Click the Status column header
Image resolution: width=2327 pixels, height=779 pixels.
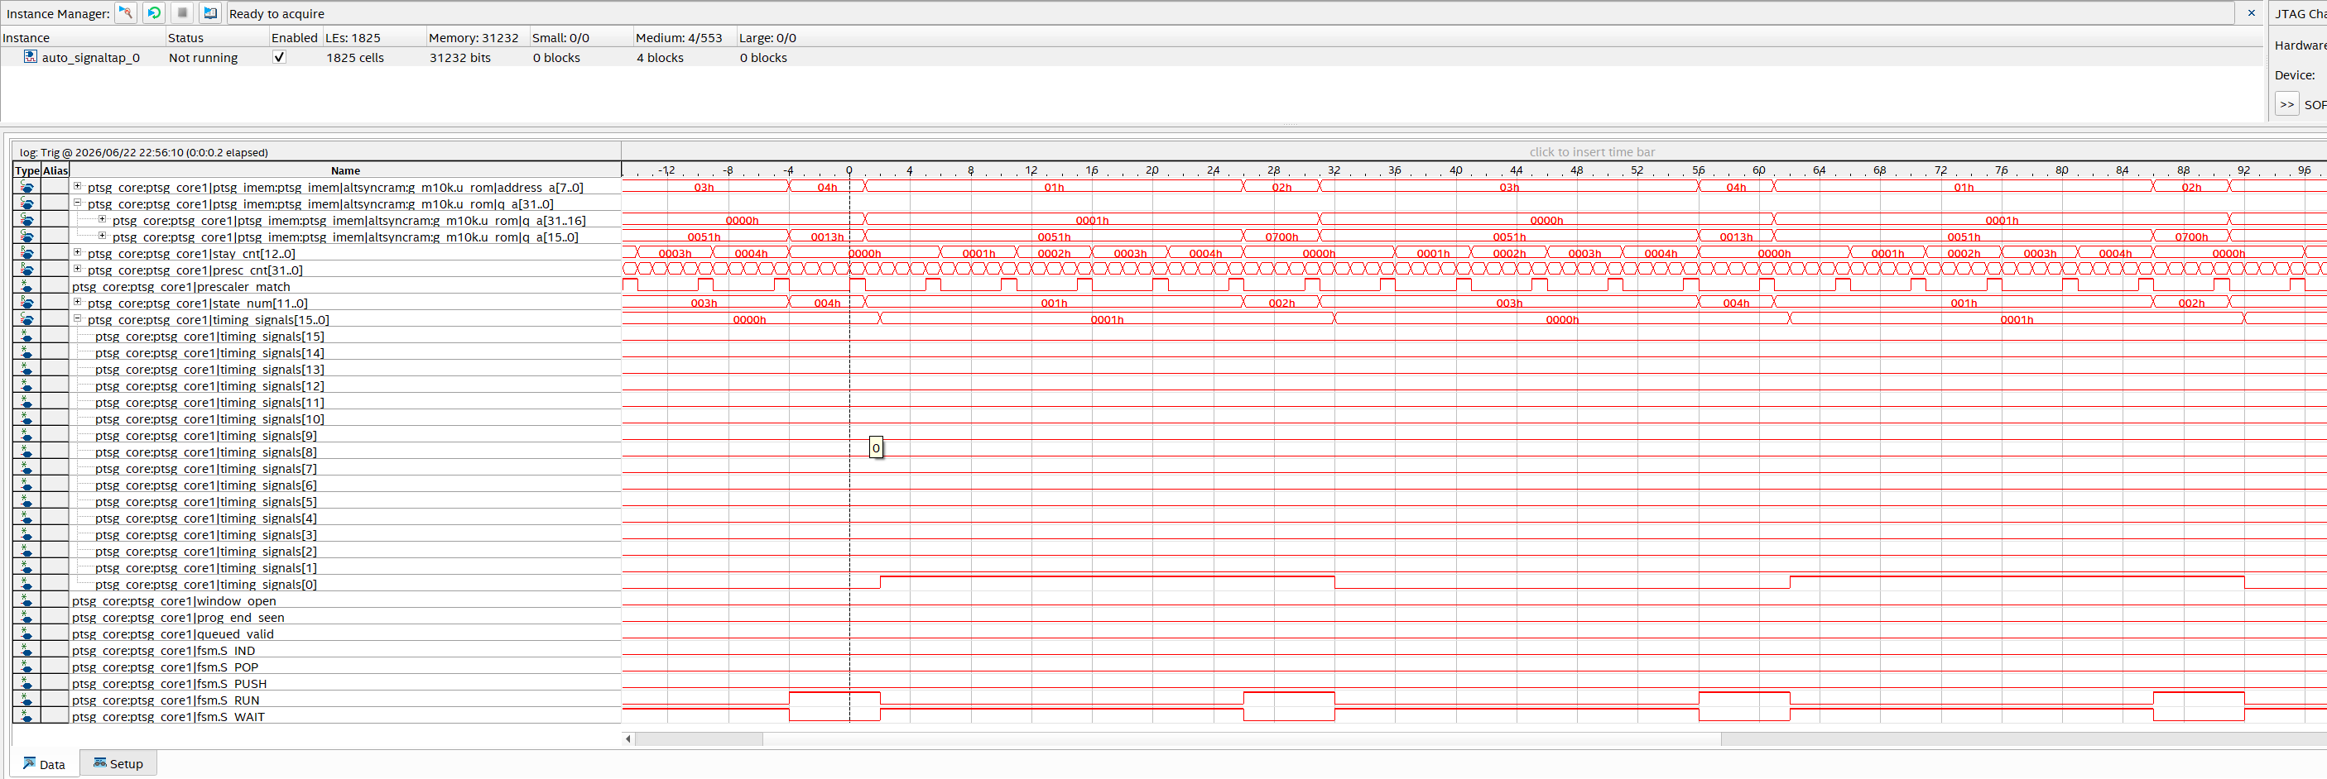point(218,37)
